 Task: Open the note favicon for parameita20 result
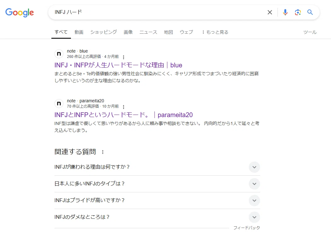(59, 104)
